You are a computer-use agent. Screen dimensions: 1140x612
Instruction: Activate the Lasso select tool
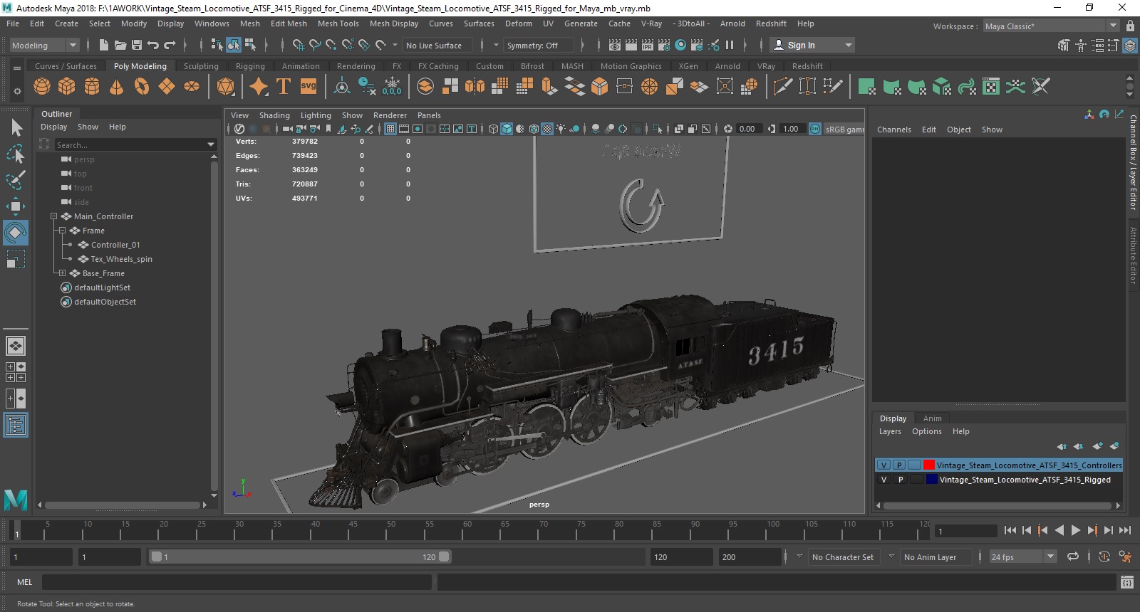click(x=16, y=154)
